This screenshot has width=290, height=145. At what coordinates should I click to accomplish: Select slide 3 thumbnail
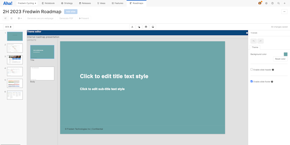pyautogui.click(x=15, y=60)
